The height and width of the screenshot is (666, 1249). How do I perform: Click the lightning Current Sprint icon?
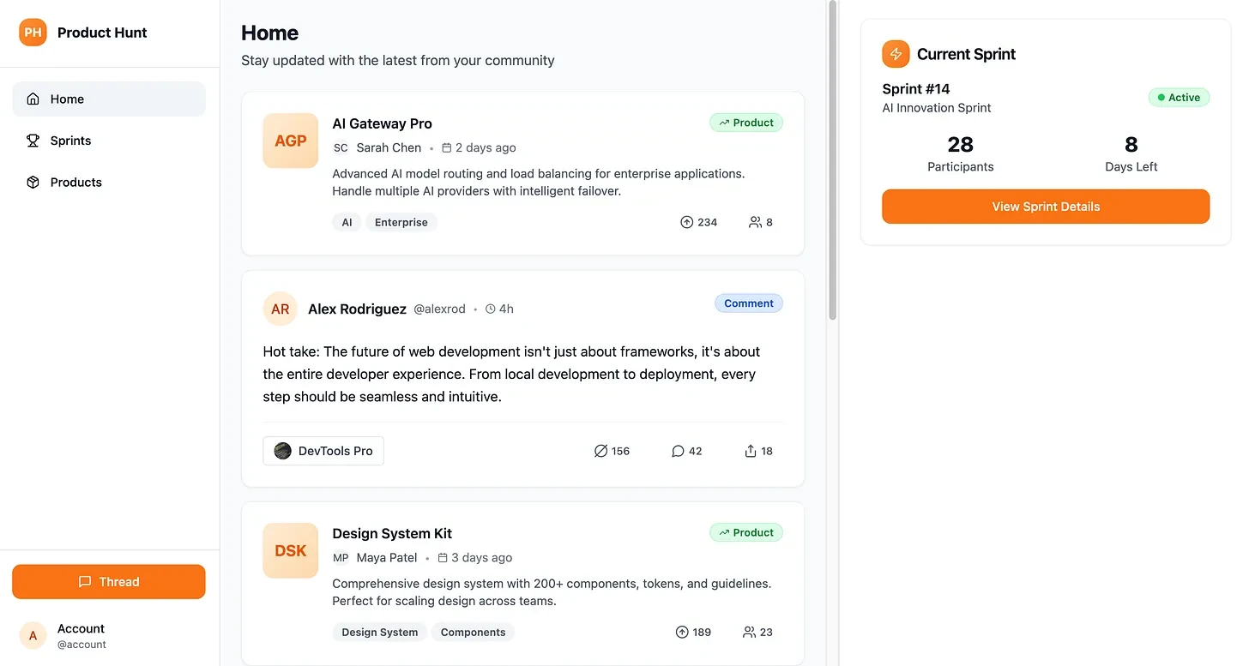pos(896,54)
